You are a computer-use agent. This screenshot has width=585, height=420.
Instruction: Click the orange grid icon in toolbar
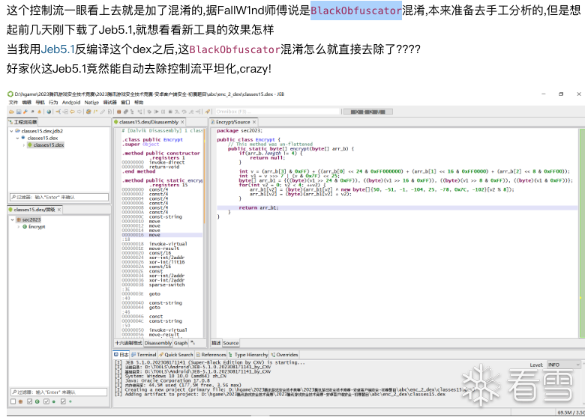[118, 112]
